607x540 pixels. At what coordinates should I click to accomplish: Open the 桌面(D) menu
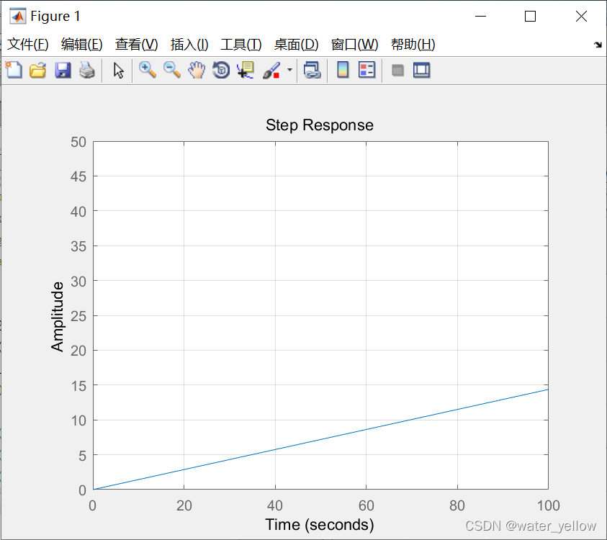click(x=296, y=45)
